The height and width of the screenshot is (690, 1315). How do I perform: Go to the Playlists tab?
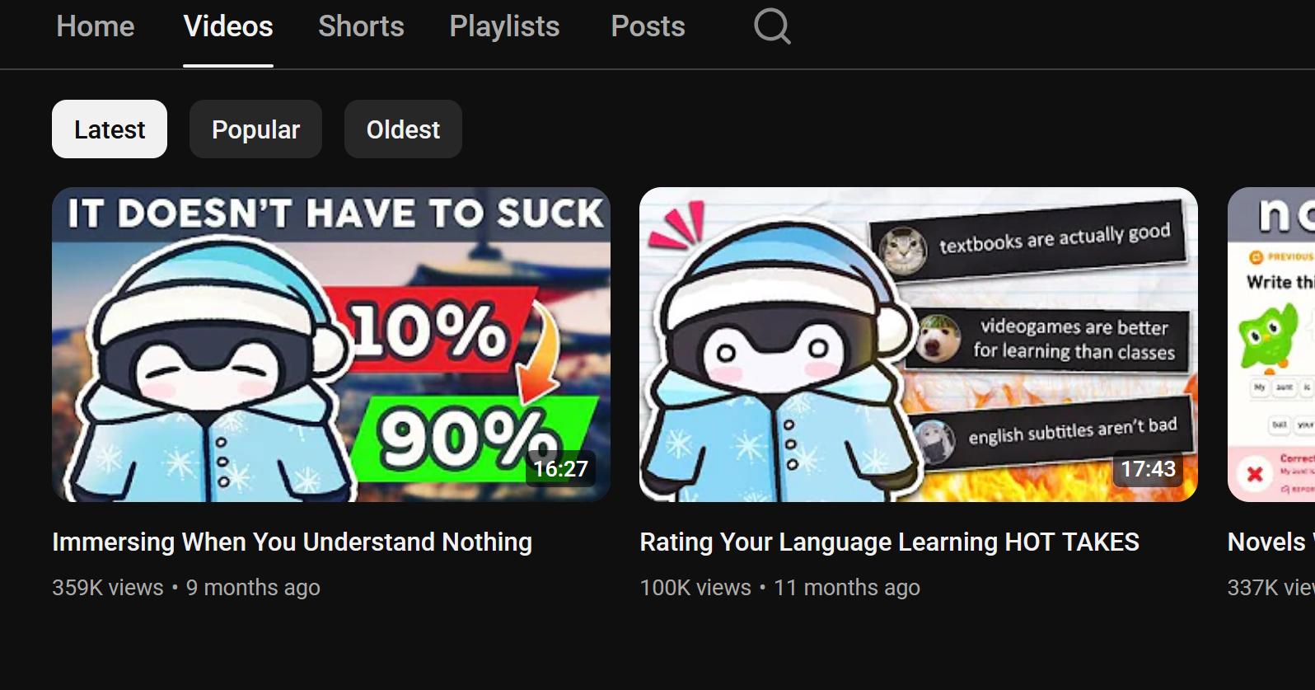pyautogui.click(x=504, y=26)
